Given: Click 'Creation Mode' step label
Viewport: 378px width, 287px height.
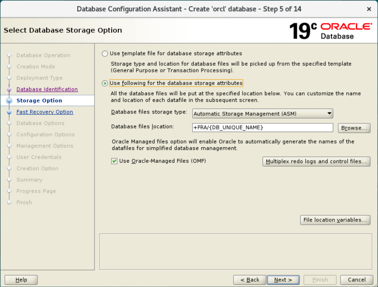Looking at the screenshot, I should 36,66.
